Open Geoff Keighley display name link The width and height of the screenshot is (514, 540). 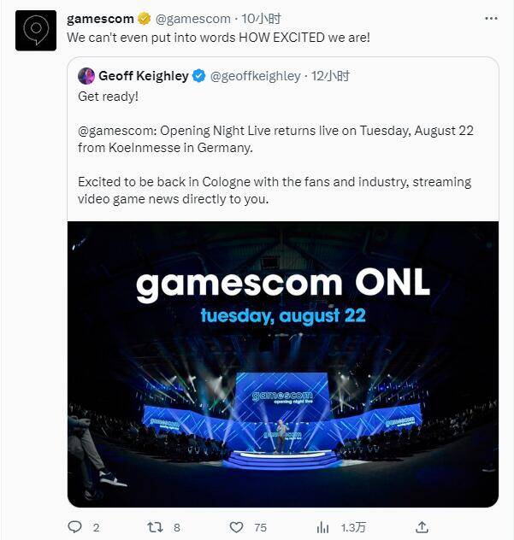click(143, 76)
